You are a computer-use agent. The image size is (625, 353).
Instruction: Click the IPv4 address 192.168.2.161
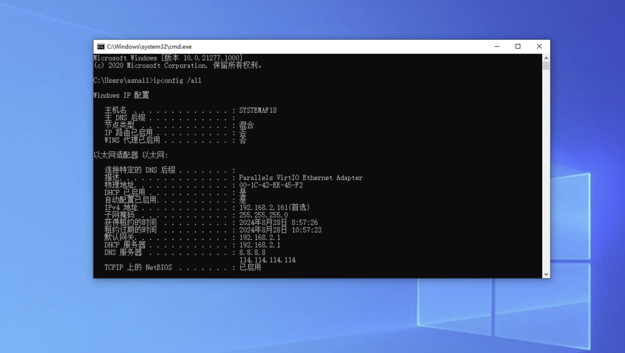263,208
